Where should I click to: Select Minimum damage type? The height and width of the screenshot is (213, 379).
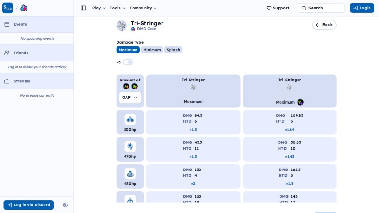pos(152,50)
